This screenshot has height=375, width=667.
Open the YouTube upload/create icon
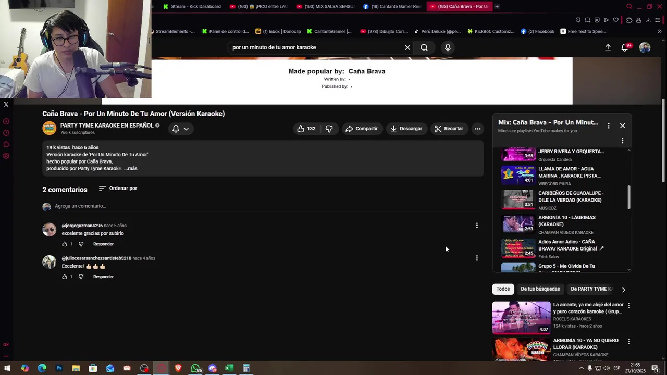point(608,47)
